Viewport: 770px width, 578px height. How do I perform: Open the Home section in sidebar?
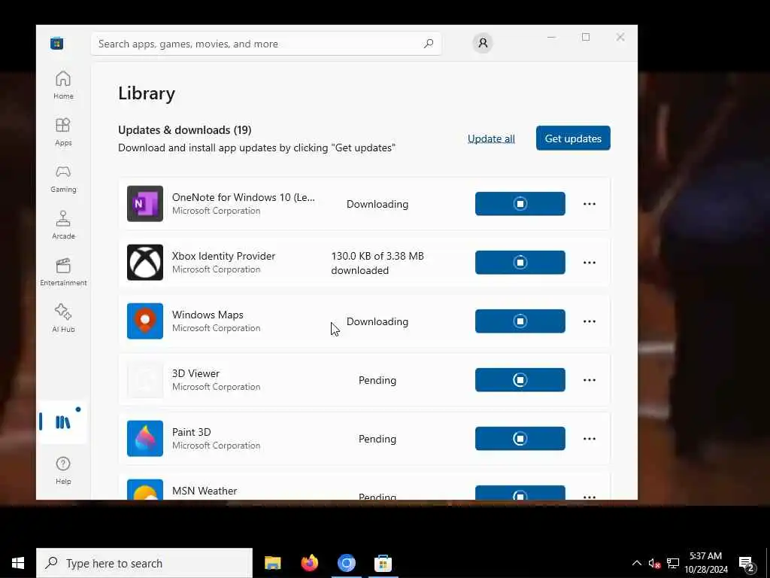click(63, 85)
